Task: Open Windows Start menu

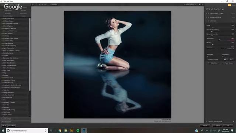Action: click(x=3, y=130)
